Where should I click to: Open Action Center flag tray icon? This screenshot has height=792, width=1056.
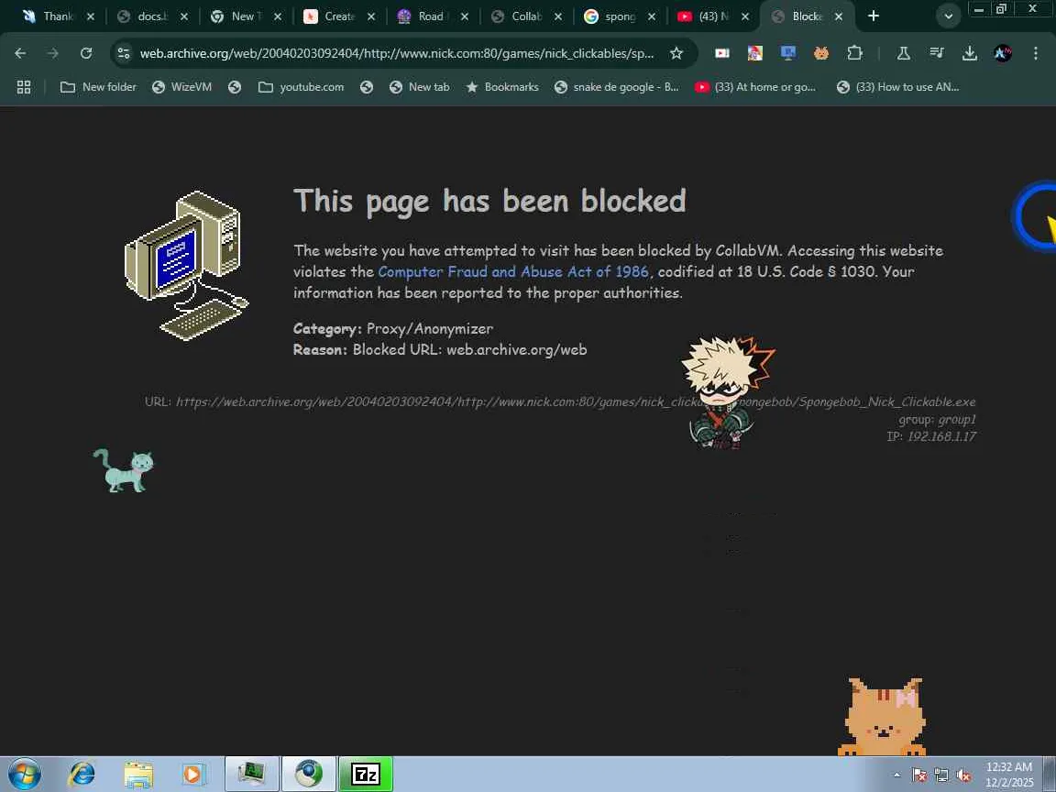pos(919,775)
